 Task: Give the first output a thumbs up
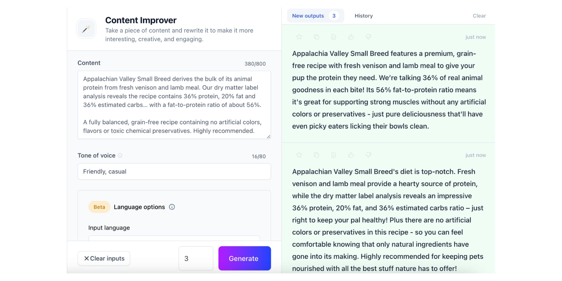click(x=351, y=37)
